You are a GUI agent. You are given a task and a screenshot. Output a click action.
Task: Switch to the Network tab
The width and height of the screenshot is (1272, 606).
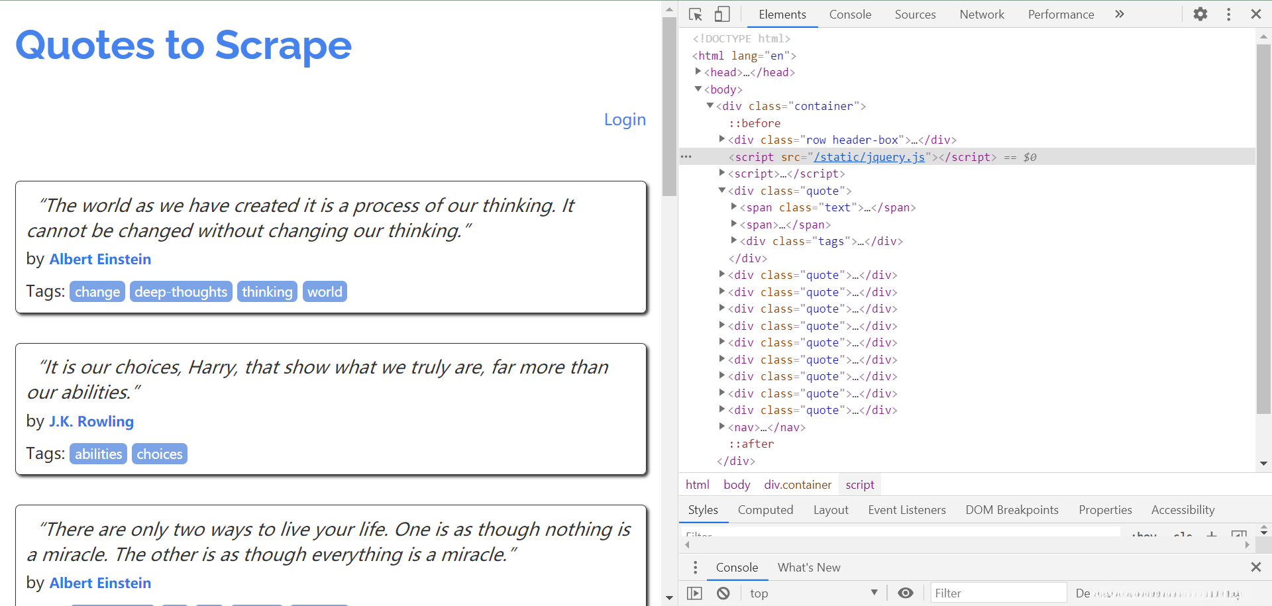click(981, 15)
